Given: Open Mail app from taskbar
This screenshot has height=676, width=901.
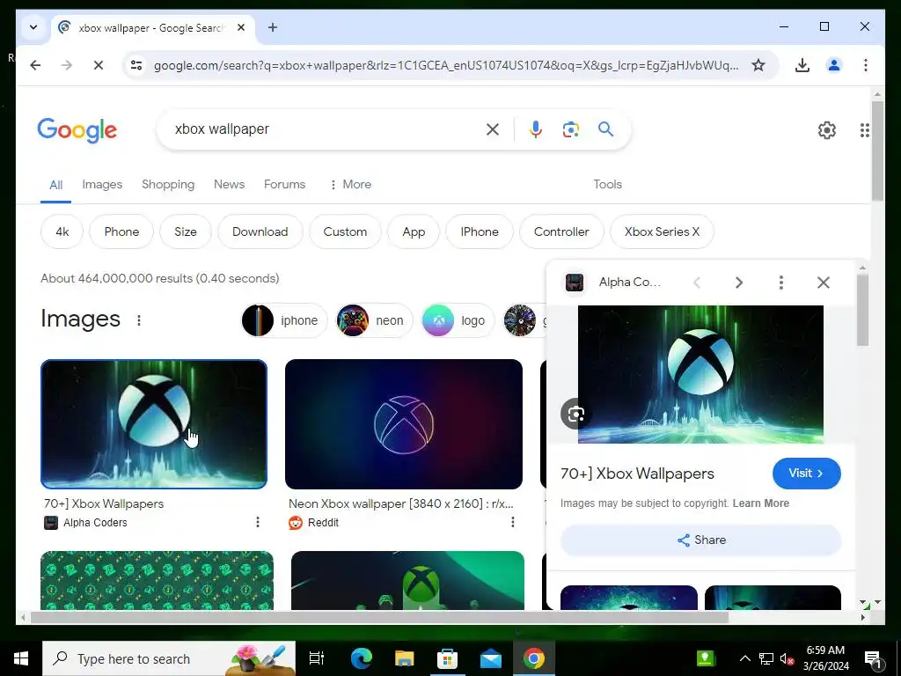Looking at the screenshot, I should 491,658.
